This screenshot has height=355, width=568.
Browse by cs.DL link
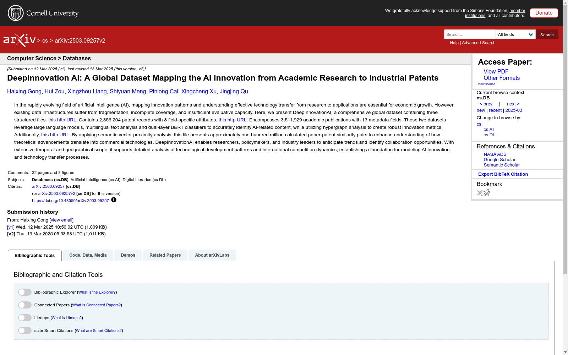(489, 135)
